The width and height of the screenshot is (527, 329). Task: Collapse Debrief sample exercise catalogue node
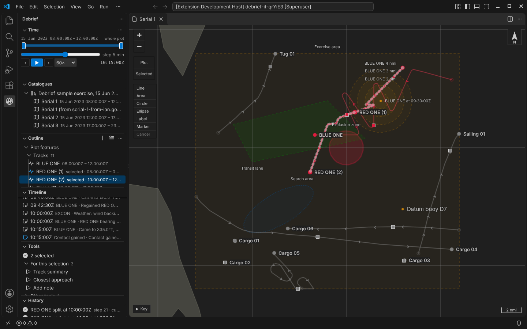coord(26,93)
